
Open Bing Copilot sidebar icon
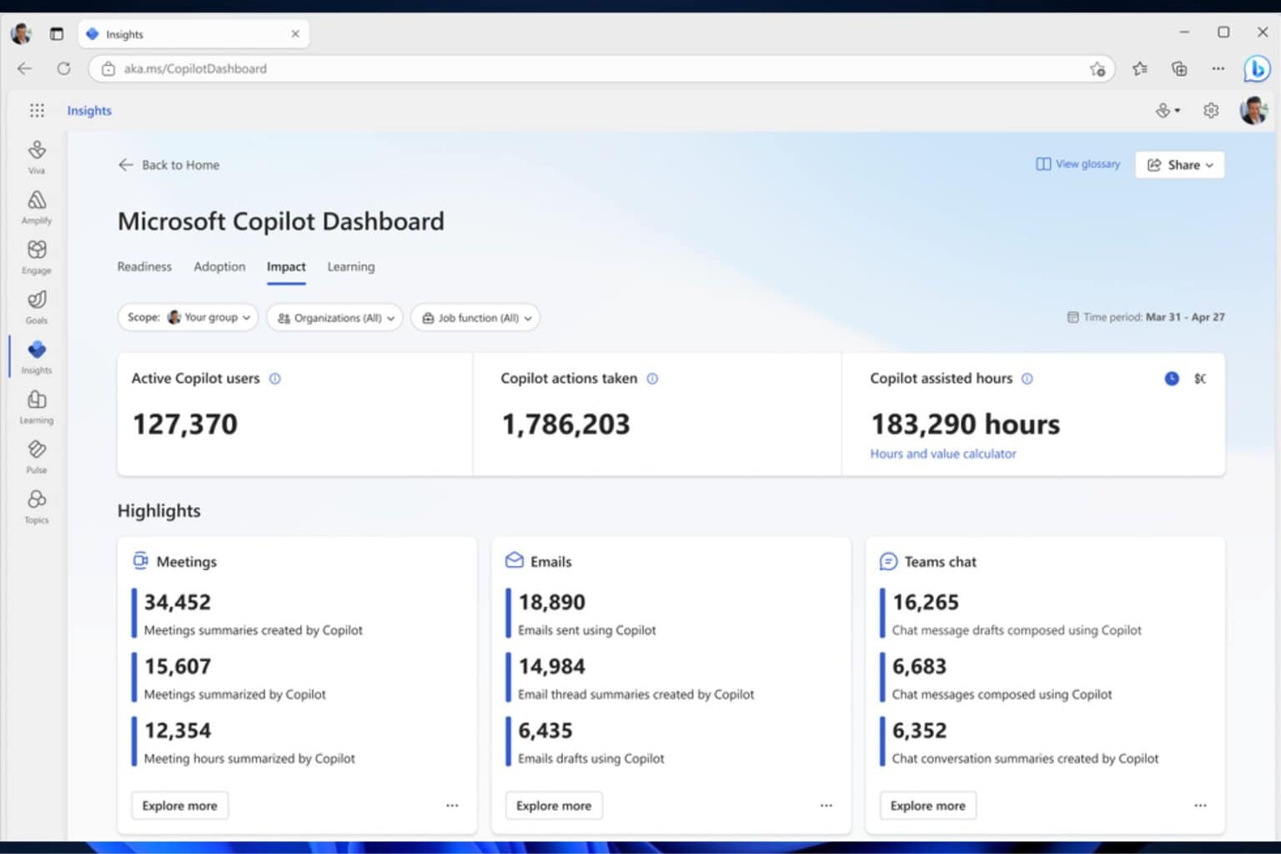click(x=1256, y=69)
